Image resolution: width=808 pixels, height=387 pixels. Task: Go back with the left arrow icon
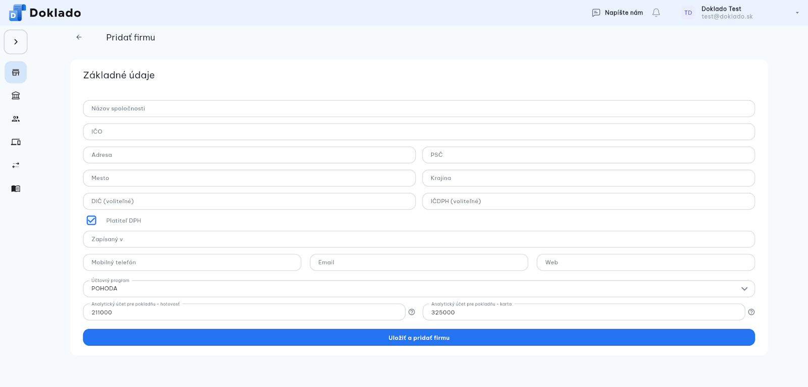(79, 37)
